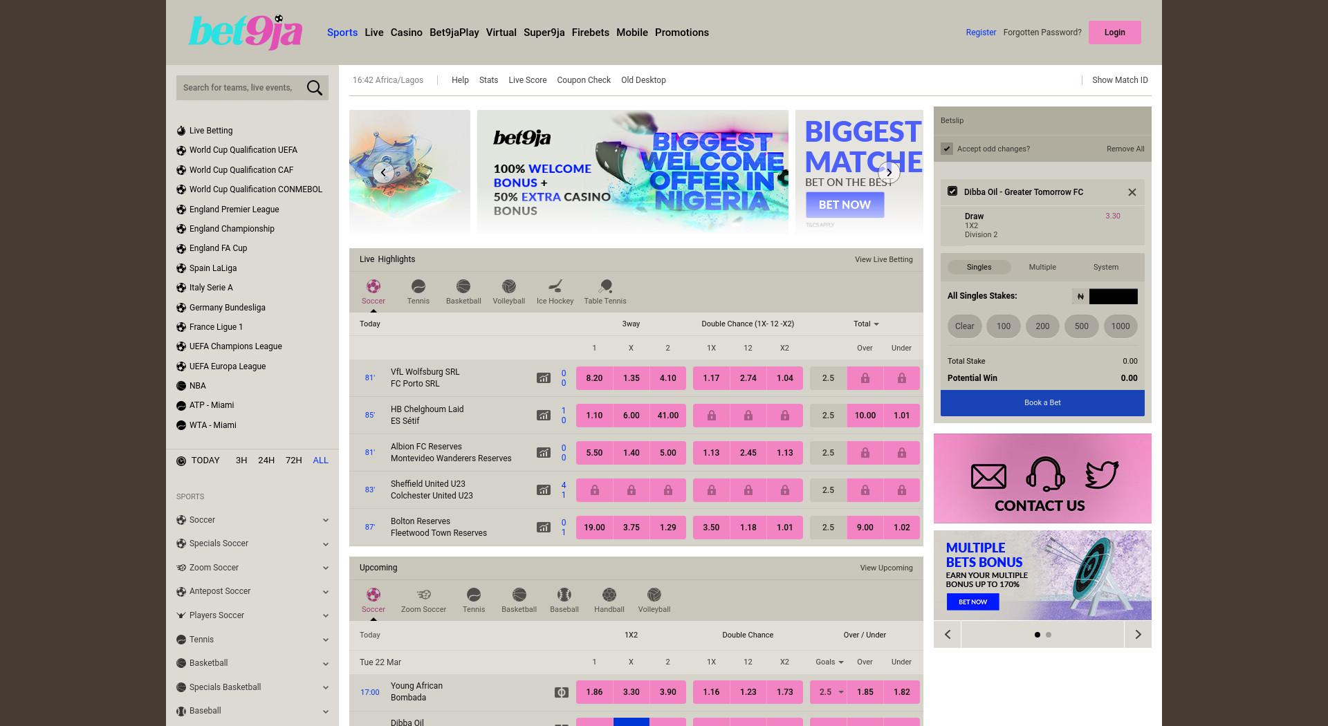Select the ALL time filter

[x=320, y=460]
